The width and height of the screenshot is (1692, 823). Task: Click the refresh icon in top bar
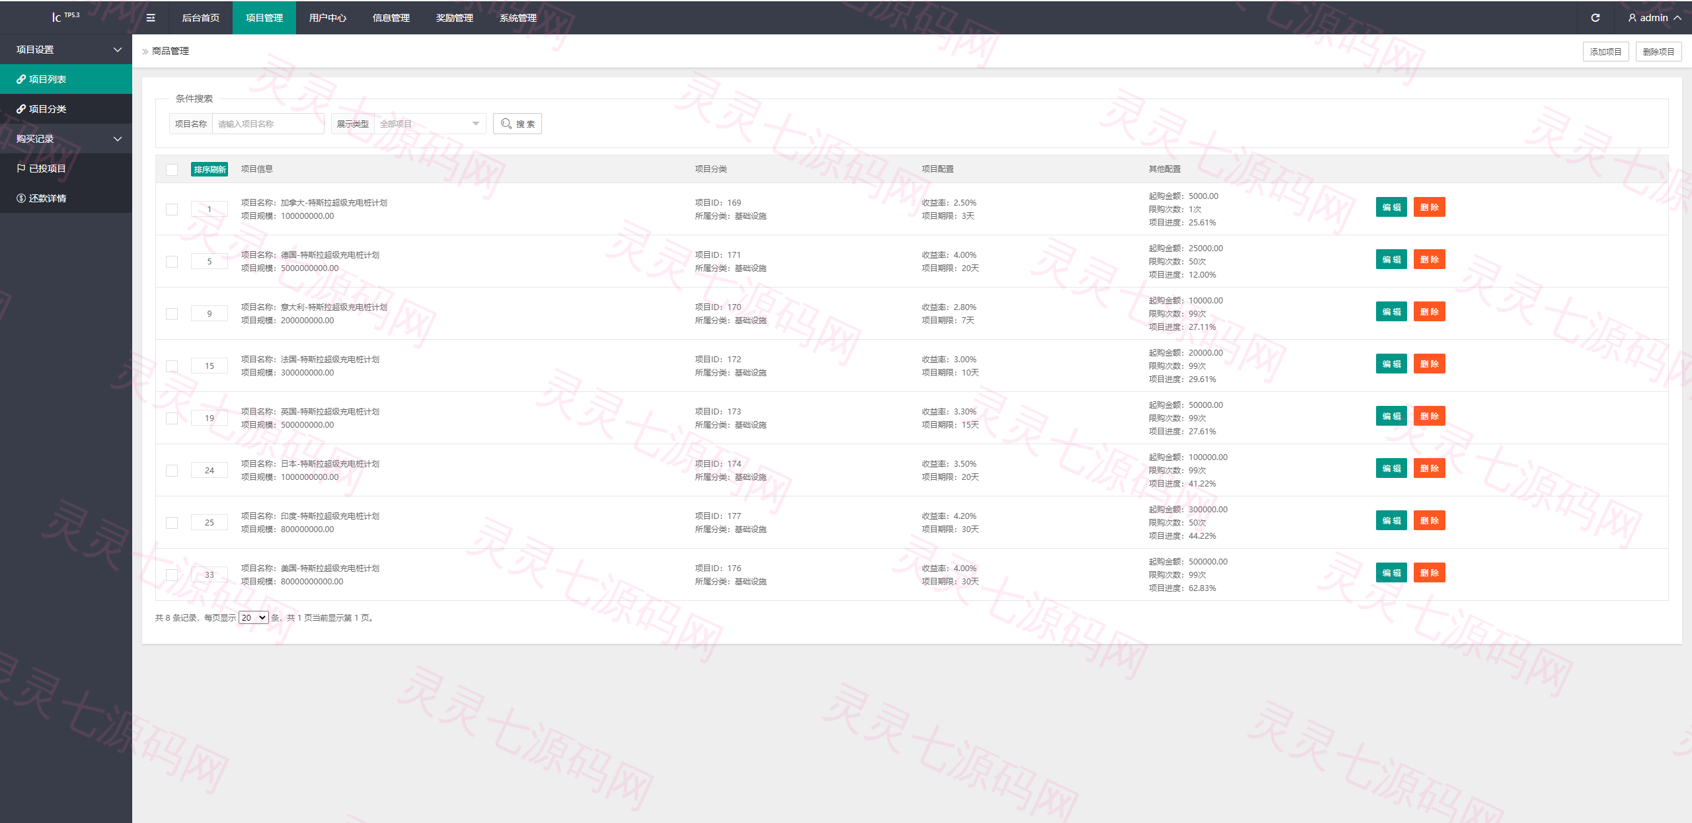click(x=1595, y=18)
